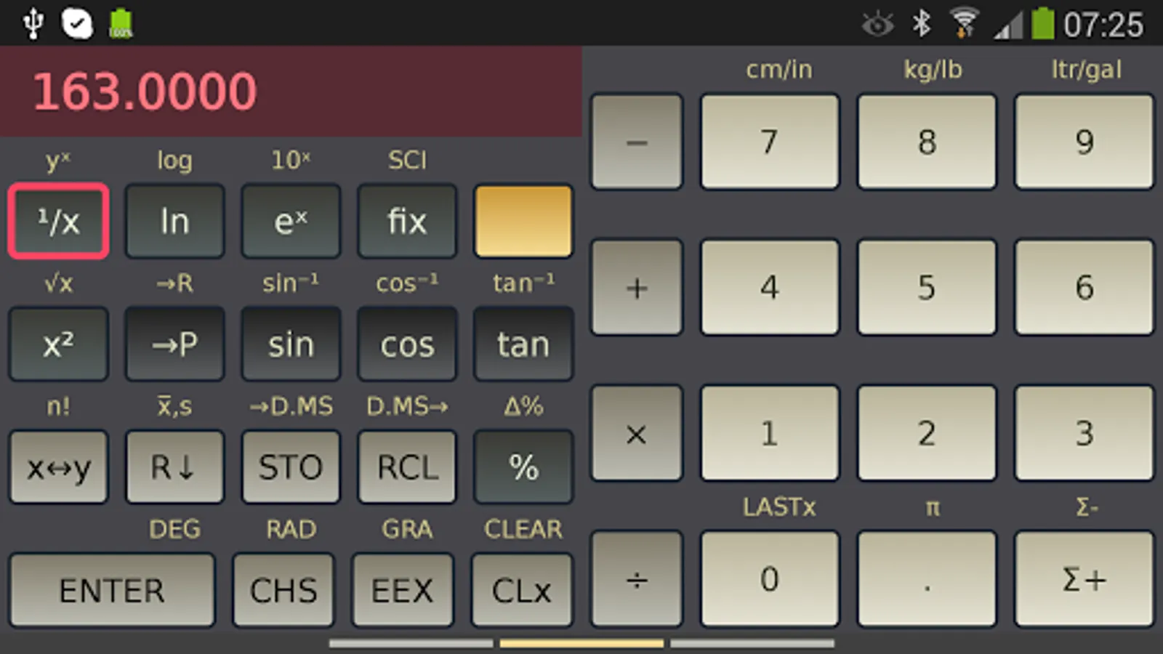The height and width of the screenshot is (654, 1163).
Task: Tap the Bluetooth status icon
Action: pos(922,23)
